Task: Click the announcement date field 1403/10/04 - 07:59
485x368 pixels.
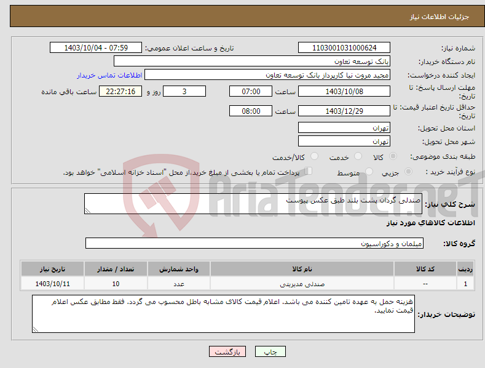Action: pos(96,48)
